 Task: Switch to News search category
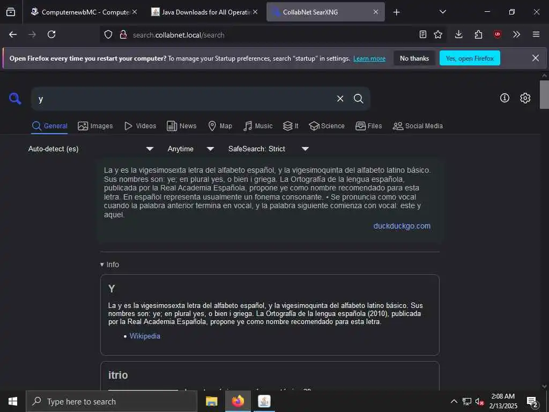click(x=181, y=126)
